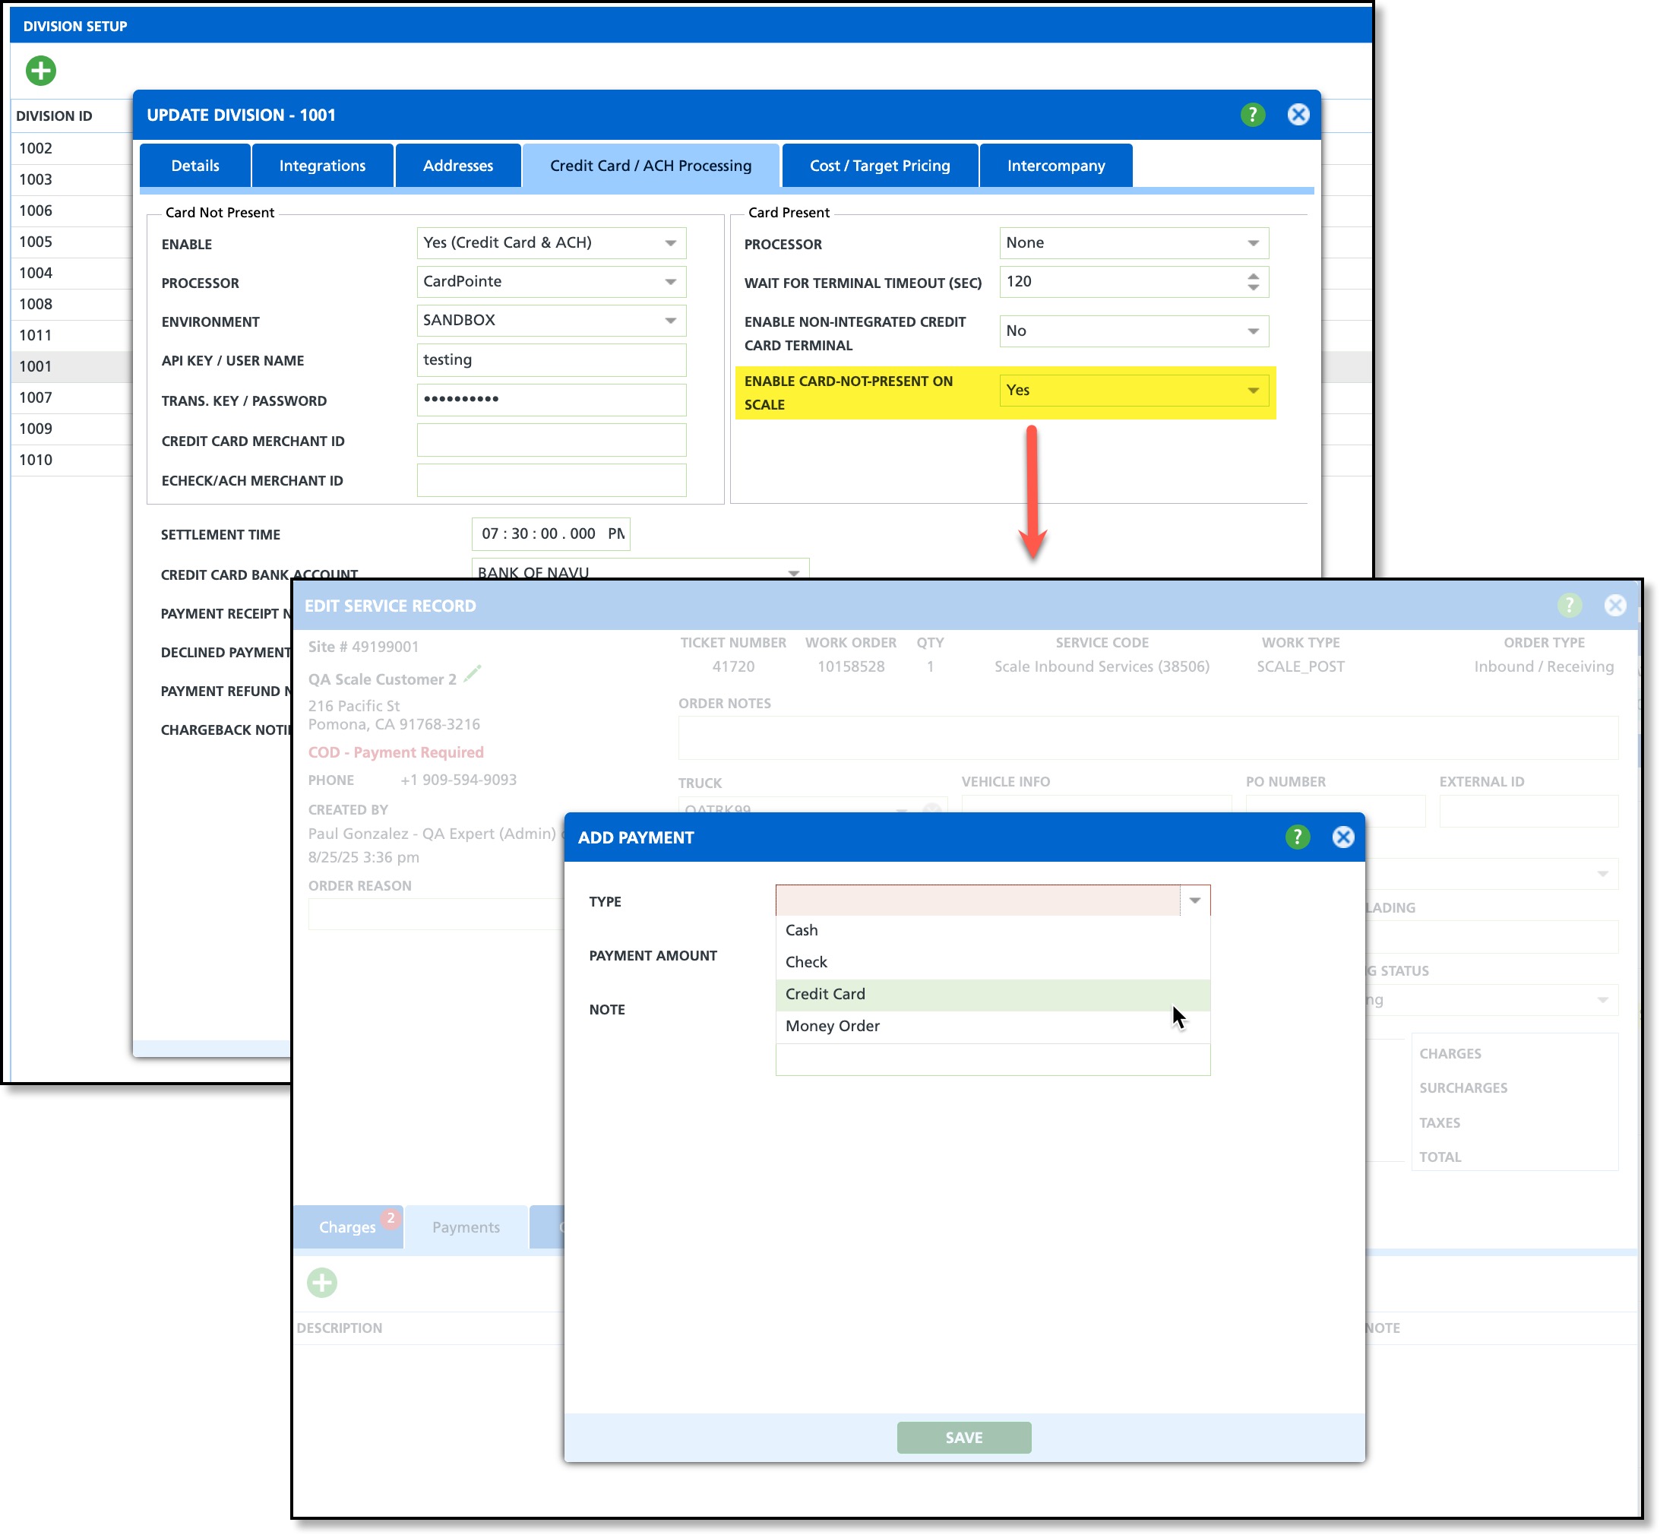Click edit pencil next to QA Scale Customer 2
This screenshot has height=1535, width=1676.
[473, 674]
